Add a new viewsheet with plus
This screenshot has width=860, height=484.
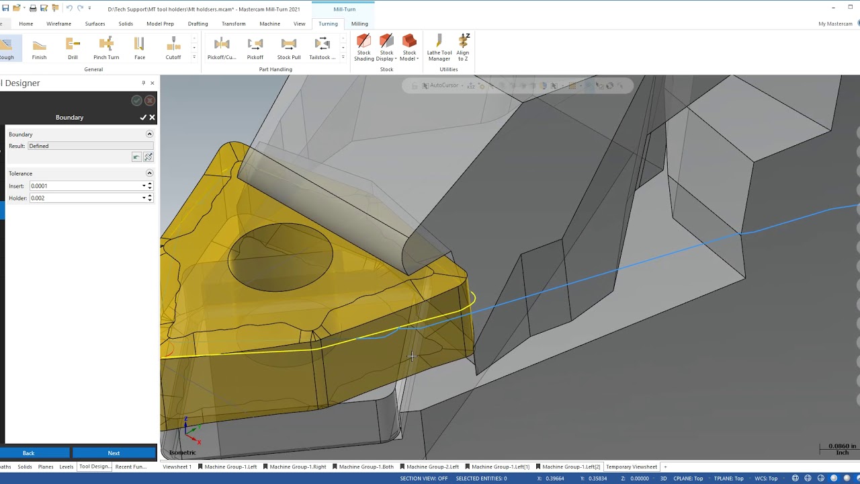click(x=665, y=467)
